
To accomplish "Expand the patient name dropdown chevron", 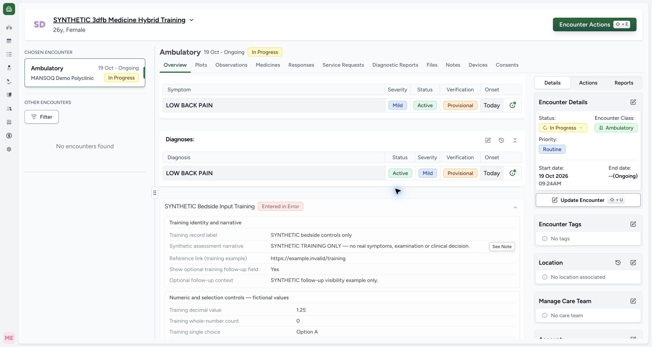I will [x=191, y=20].
